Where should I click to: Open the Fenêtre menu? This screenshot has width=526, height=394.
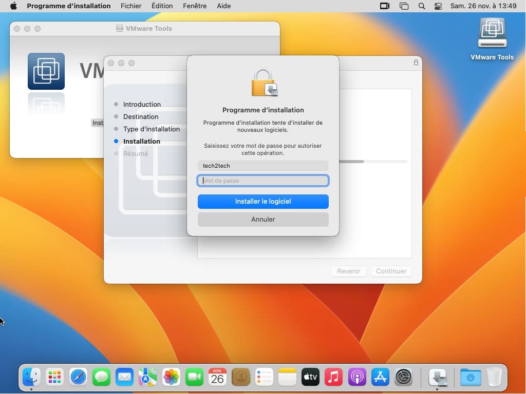(195, 6)
